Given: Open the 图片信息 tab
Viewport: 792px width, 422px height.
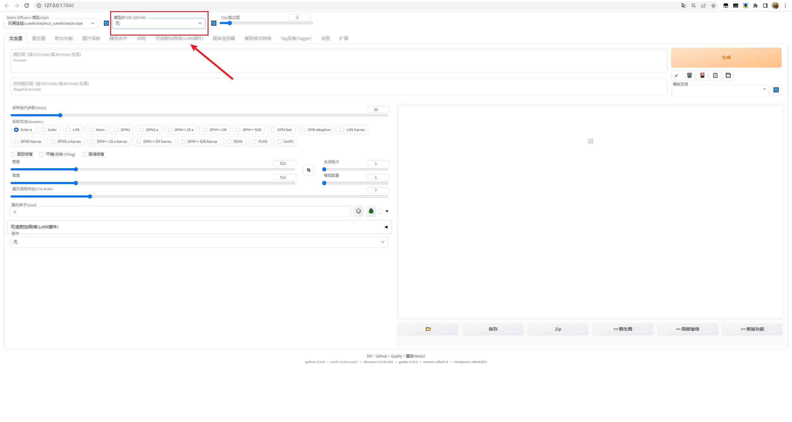Looking at the screenshot, I should click(91, 38).
